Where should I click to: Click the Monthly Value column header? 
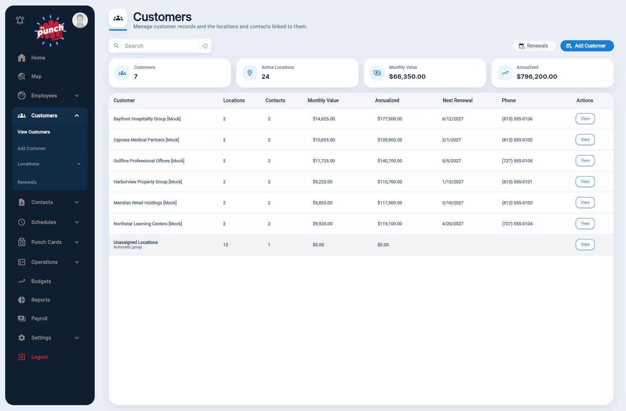click(x=323, y=100)
